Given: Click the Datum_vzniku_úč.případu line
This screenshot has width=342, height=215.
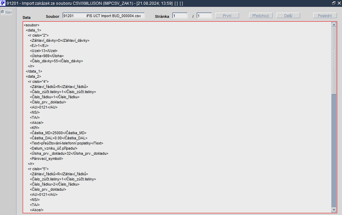Looking at the screenshot, I should tap(54, 148).
